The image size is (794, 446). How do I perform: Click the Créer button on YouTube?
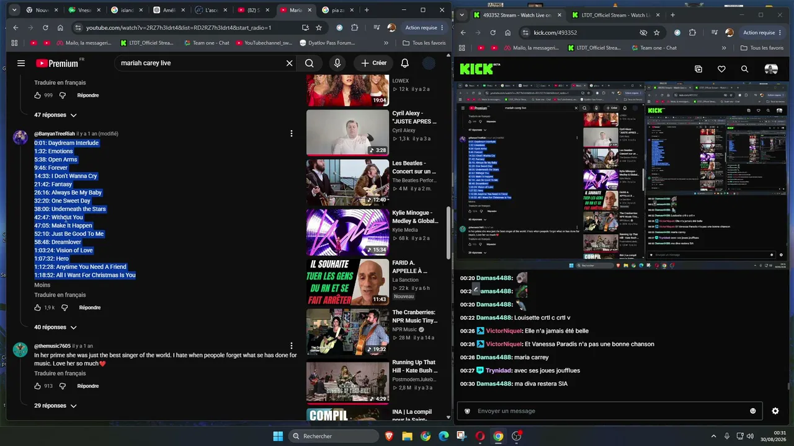coord(374,63)
